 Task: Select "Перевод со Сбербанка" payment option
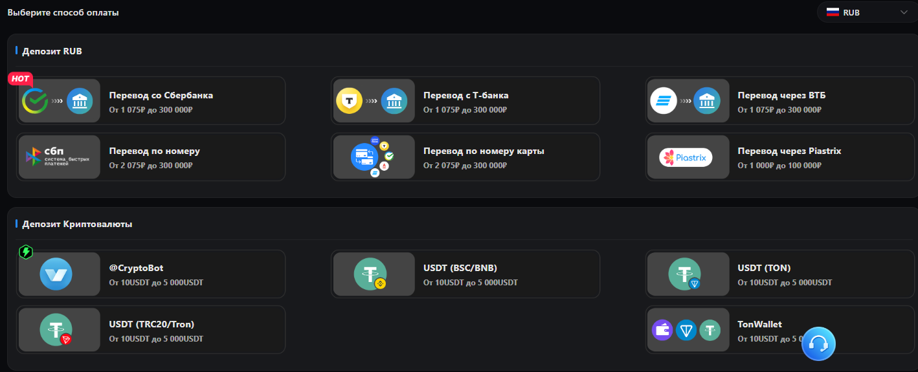(x=161, y=96)
